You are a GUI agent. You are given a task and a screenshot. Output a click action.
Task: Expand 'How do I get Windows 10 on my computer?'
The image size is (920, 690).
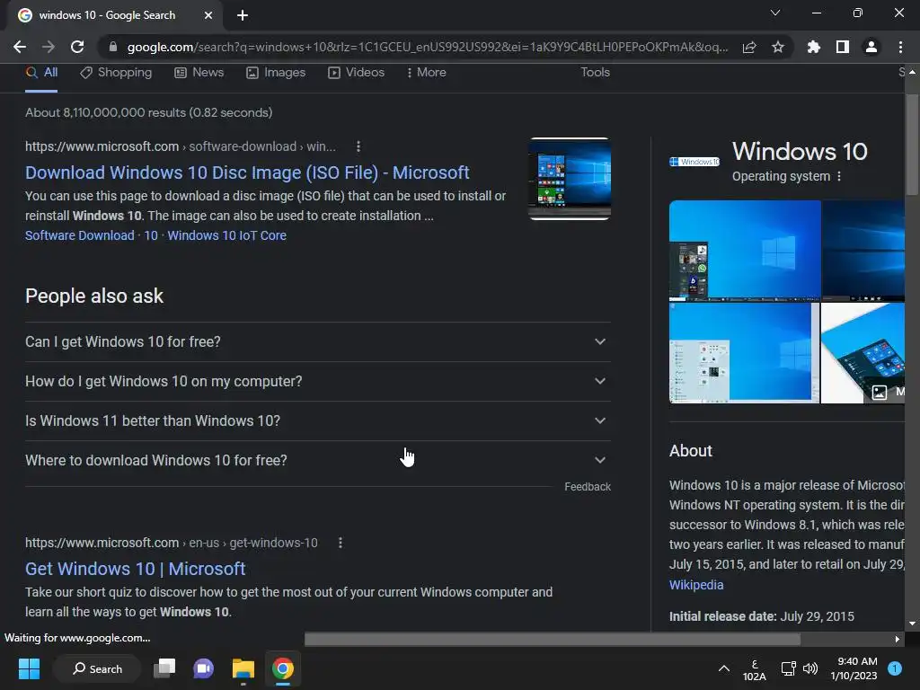(318, 381)
